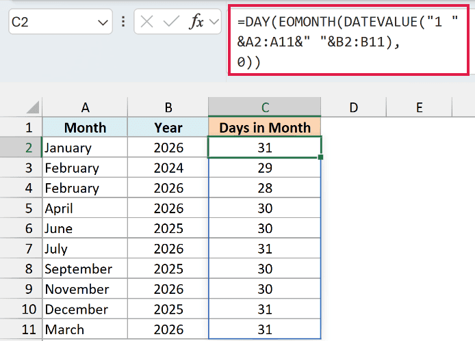Click the "June" cell
This screenshot has height=341, width=475.
[x=85, y=228]
